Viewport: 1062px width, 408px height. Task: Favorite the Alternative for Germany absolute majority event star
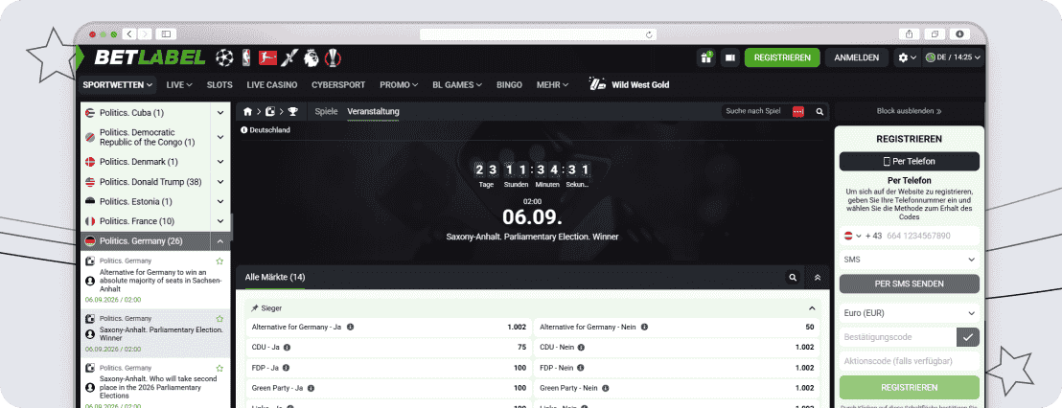(x=219, y=261)
